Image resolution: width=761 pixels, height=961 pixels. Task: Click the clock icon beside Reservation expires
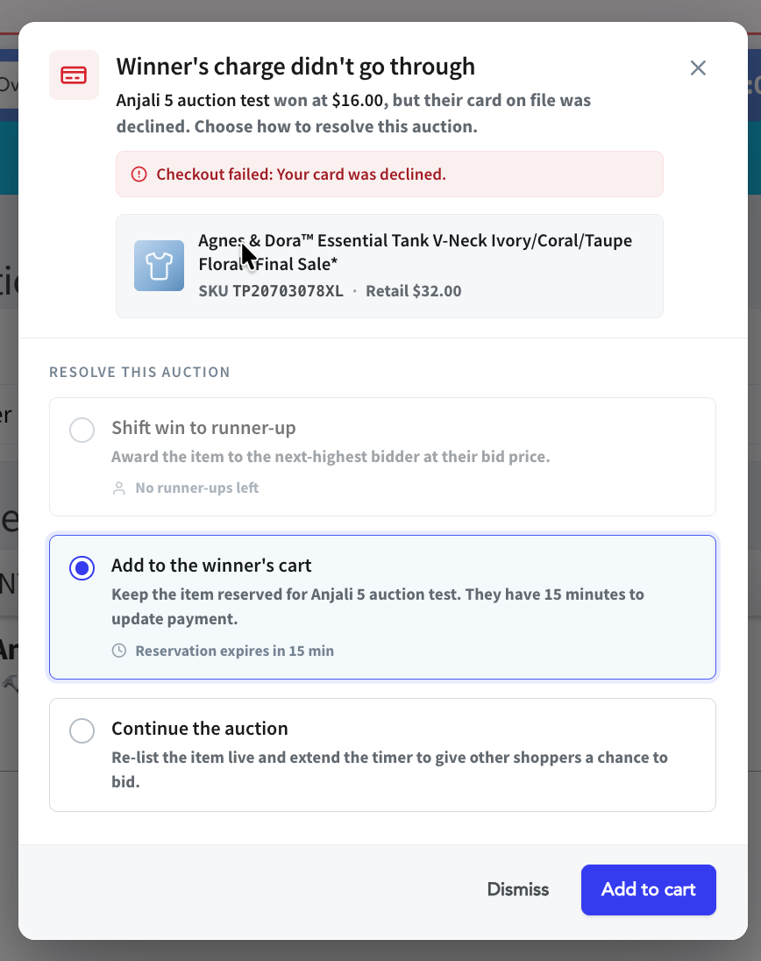pyautogui.click(x=119, y=651)
